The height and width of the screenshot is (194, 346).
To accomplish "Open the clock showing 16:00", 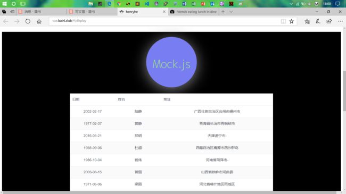I will pyautogui.click(x=327, y=4).
